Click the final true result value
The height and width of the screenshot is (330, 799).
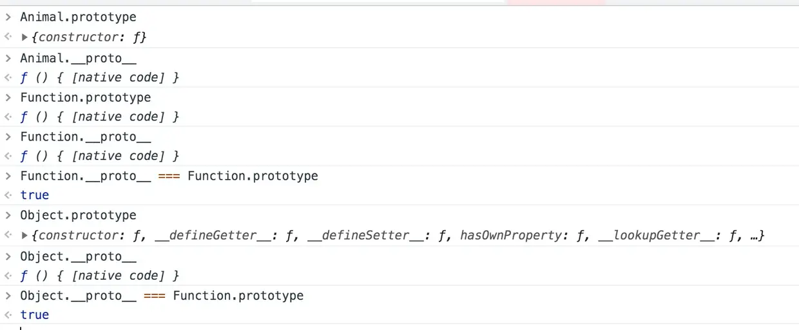(35, 315)
